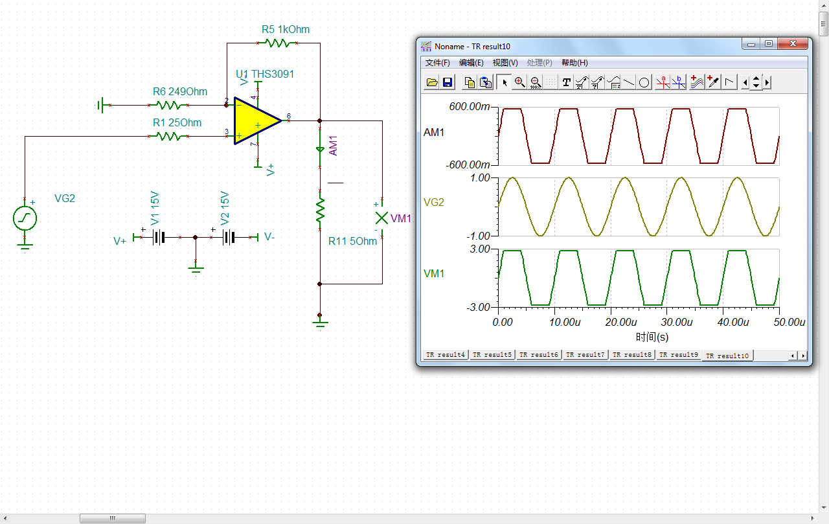Viewport: 829px width, 524px height.
Task: Select the line drawing tool
Action: click(x=629, y=82)
